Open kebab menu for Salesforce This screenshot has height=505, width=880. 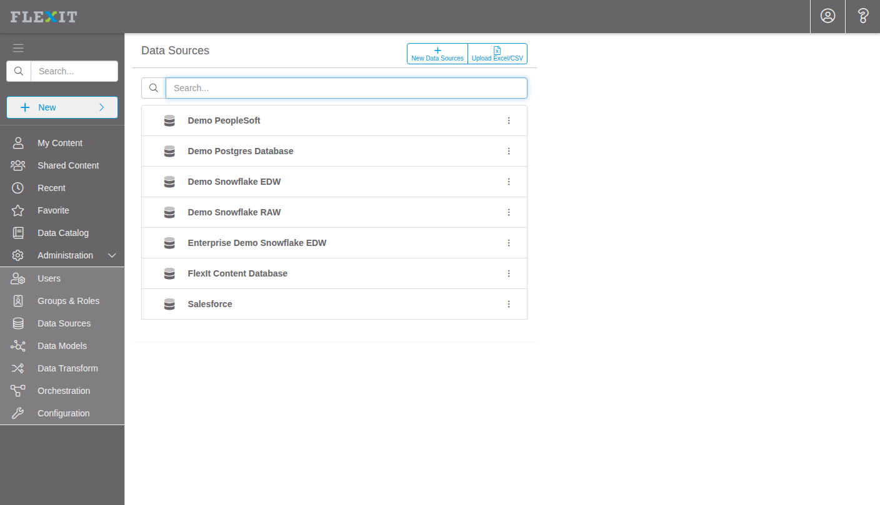[x=509, y=304]
